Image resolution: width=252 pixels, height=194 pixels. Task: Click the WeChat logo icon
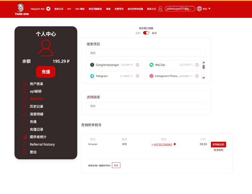[x=152, y=65]
